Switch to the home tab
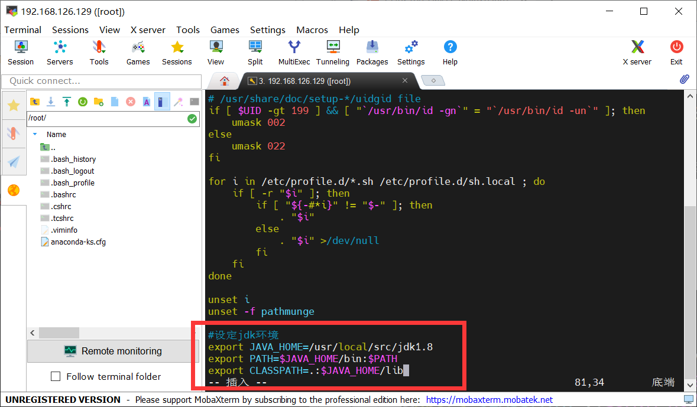The width and height of the screenshot is (697, 407). [x=225, y=81]
